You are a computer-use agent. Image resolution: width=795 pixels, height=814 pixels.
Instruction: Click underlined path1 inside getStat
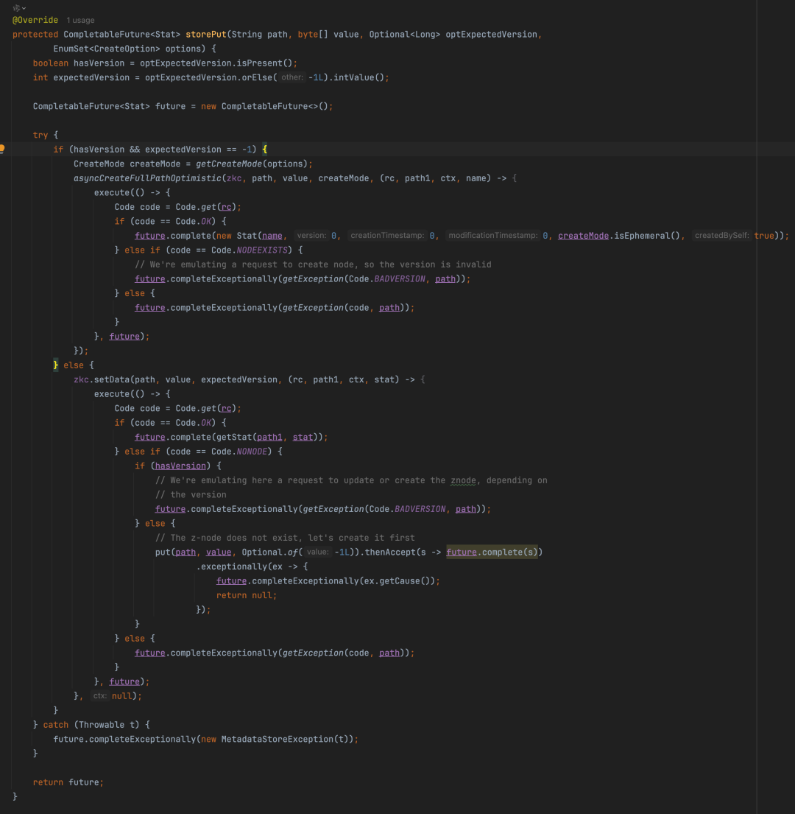pyautogui.click(x=269, y=437)
